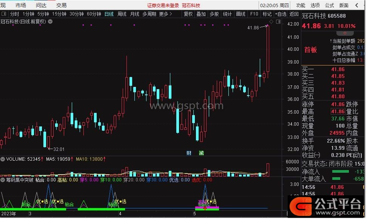The width and height of the screenshot is (367, 219).
Task: Click the 返回 return button
Action: click(294, 14)
